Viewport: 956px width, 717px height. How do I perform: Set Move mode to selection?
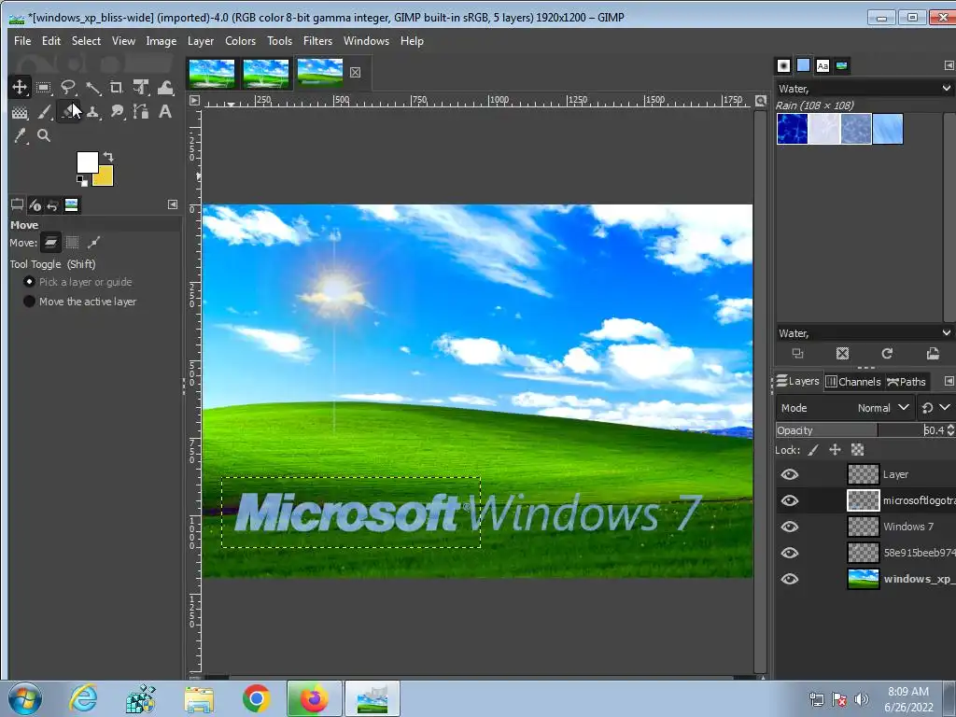coord(72,243)
